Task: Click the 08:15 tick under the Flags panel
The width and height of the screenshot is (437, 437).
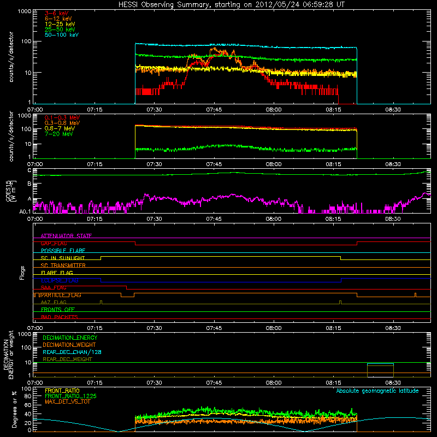Action: point(333,328)
